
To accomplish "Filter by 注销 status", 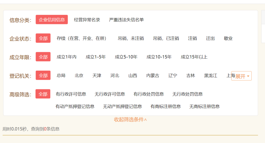I will point(193,38).
